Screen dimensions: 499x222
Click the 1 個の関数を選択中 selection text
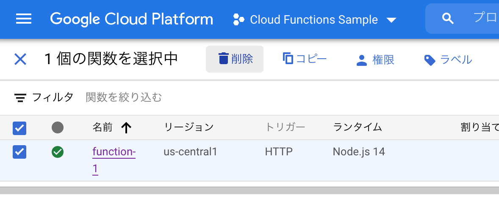tap(111, 60)
